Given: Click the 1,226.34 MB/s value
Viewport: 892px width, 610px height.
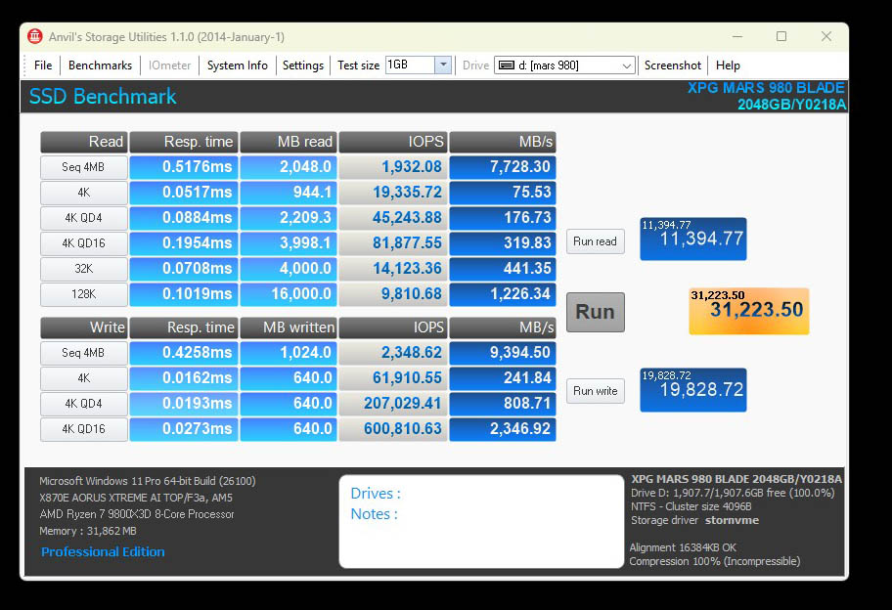Looking at the screenshot, I should 503,294.
